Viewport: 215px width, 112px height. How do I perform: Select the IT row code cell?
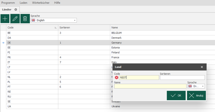[32, 62]
